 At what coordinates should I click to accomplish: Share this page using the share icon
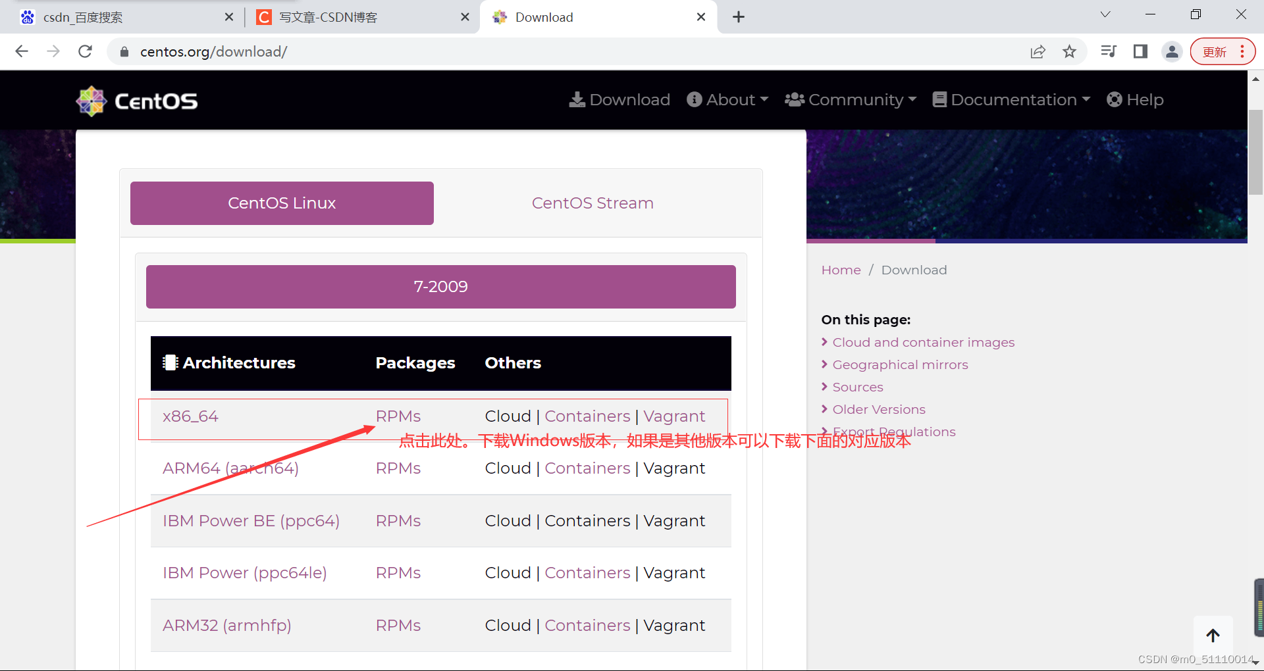coord(1038,51)
